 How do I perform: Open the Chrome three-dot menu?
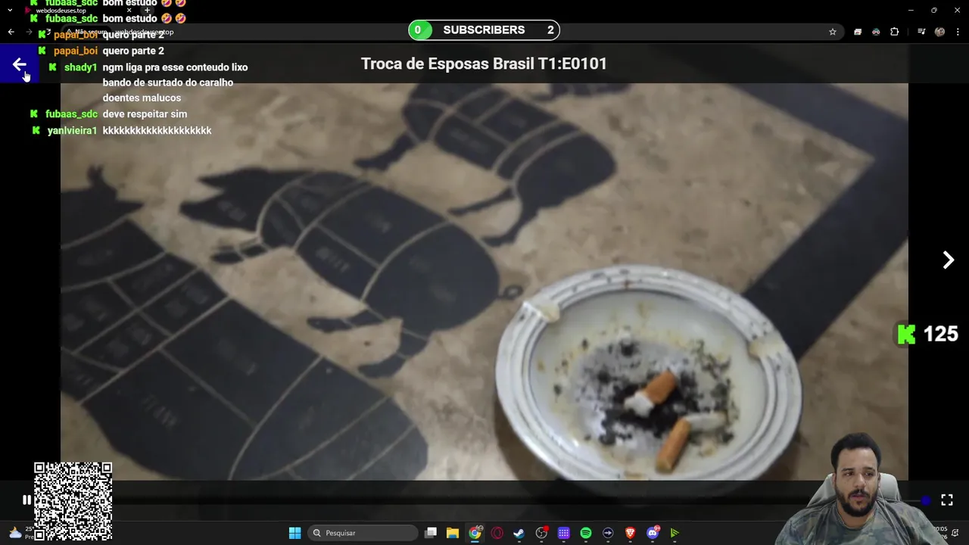click(957, 32)
